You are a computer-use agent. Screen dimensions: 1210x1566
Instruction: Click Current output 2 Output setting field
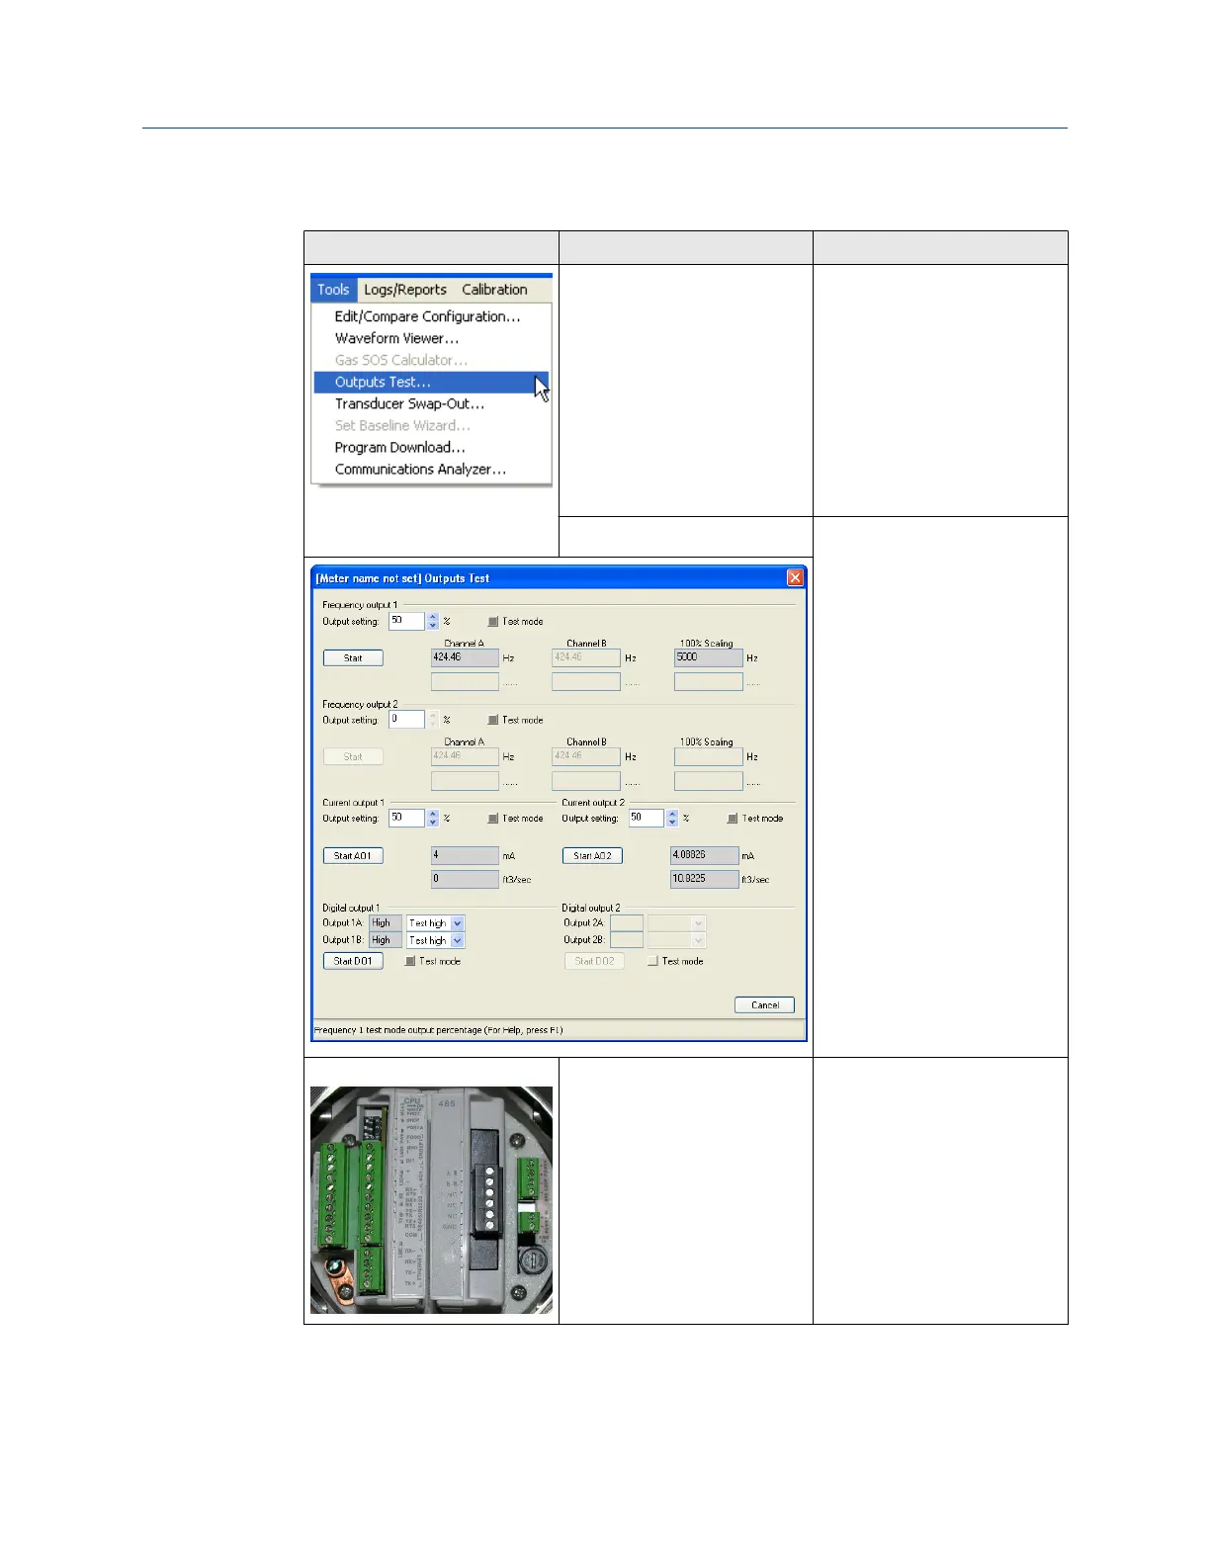click(x=647, y=818)
